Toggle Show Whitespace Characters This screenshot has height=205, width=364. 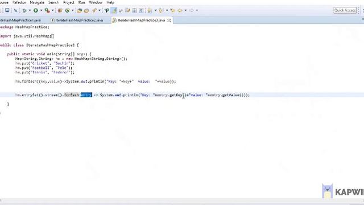(134, 10)
